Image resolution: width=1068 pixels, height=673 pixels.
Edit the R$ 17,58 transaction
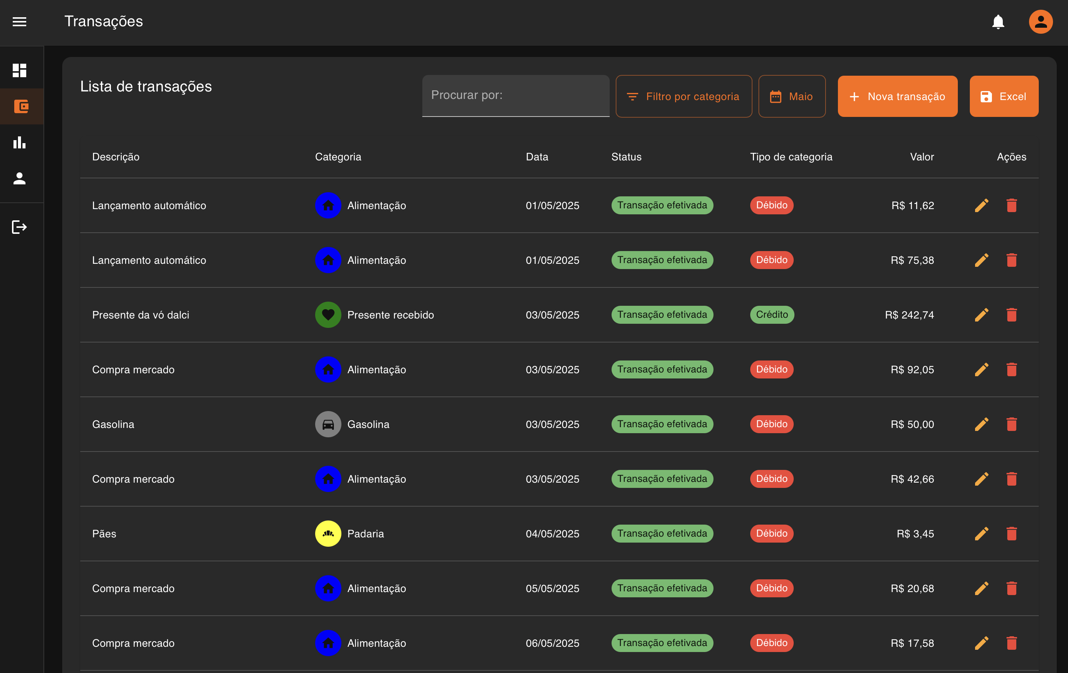981,643
